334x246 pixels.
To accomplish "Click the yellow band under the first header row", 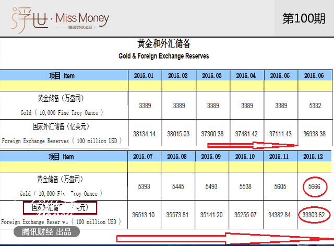I will point(167,86).
